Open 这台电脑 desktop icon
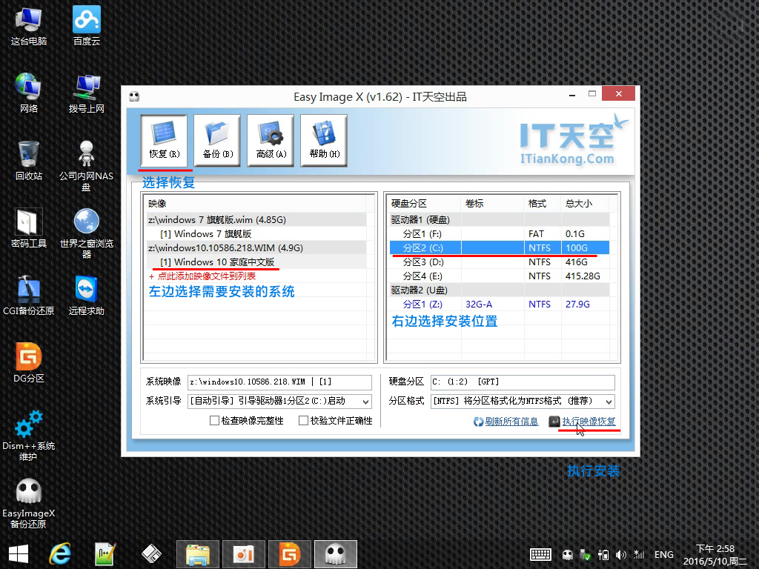759x569 pixels. [29, 27]
